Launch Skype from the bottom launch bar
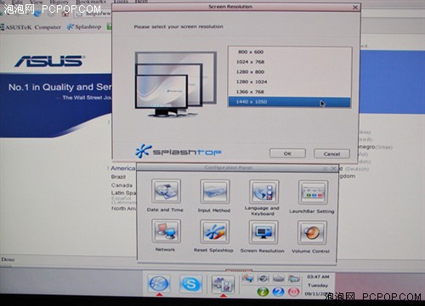425x306 pixels. click(x=191, y=284)
